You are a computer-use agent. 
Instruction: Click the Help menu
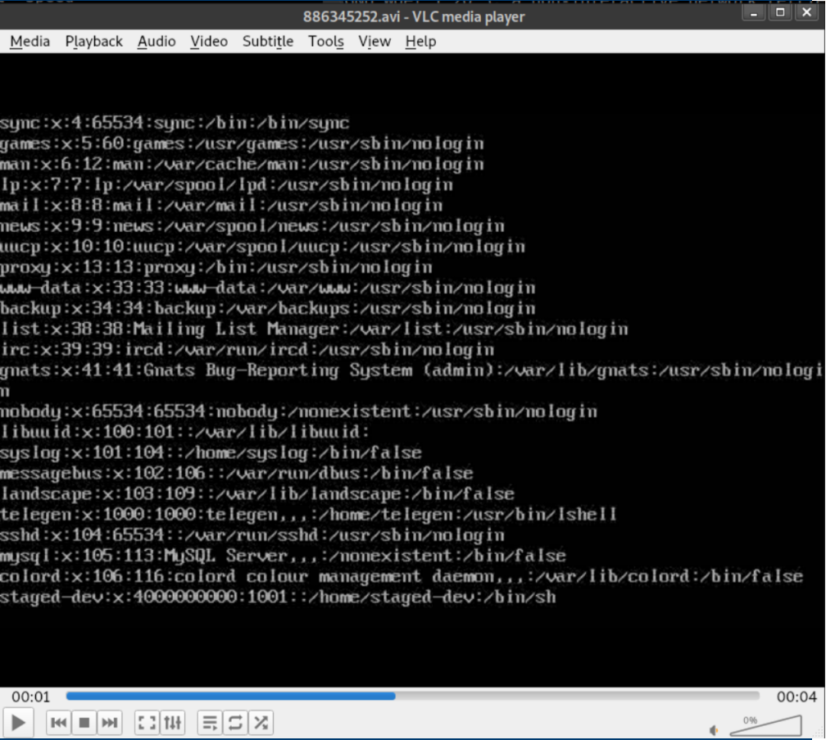pyautogui.click(x=420, y=41)
